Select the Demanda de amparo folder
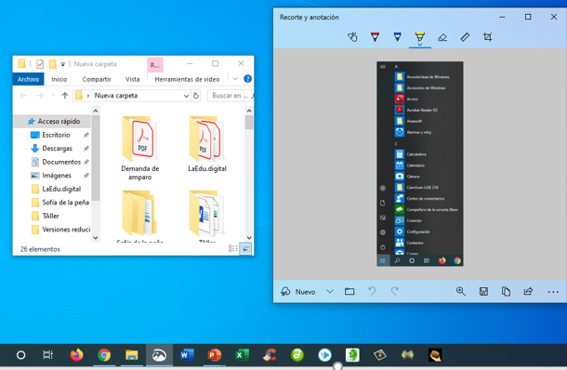567x370 pixels. click(140, 148)
